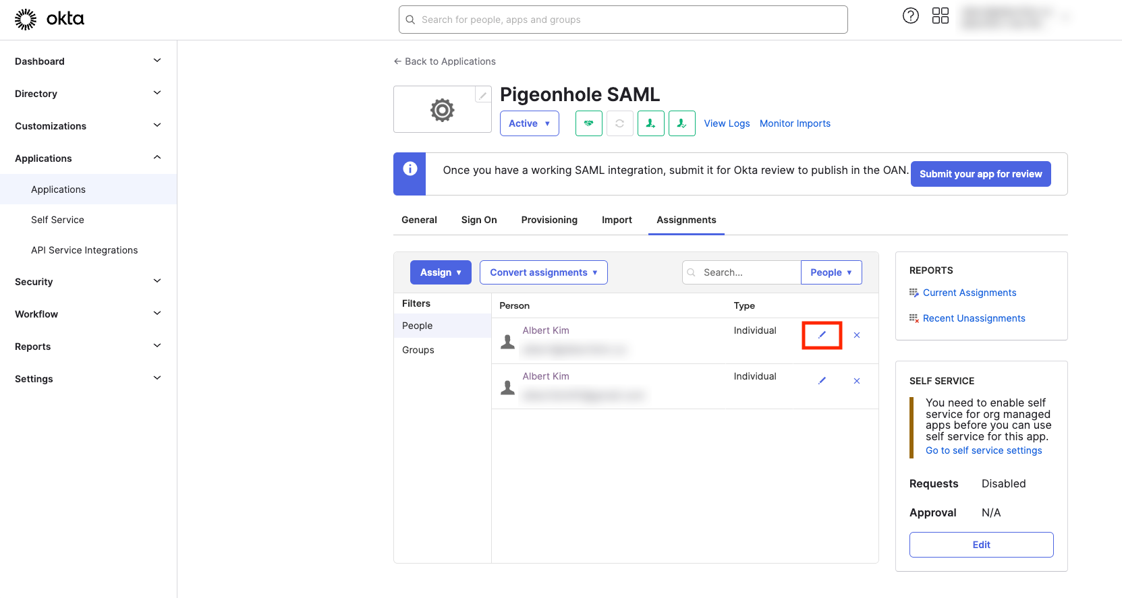
Task: Expand the Workflow sidebar section
Action: pos(88,314)
